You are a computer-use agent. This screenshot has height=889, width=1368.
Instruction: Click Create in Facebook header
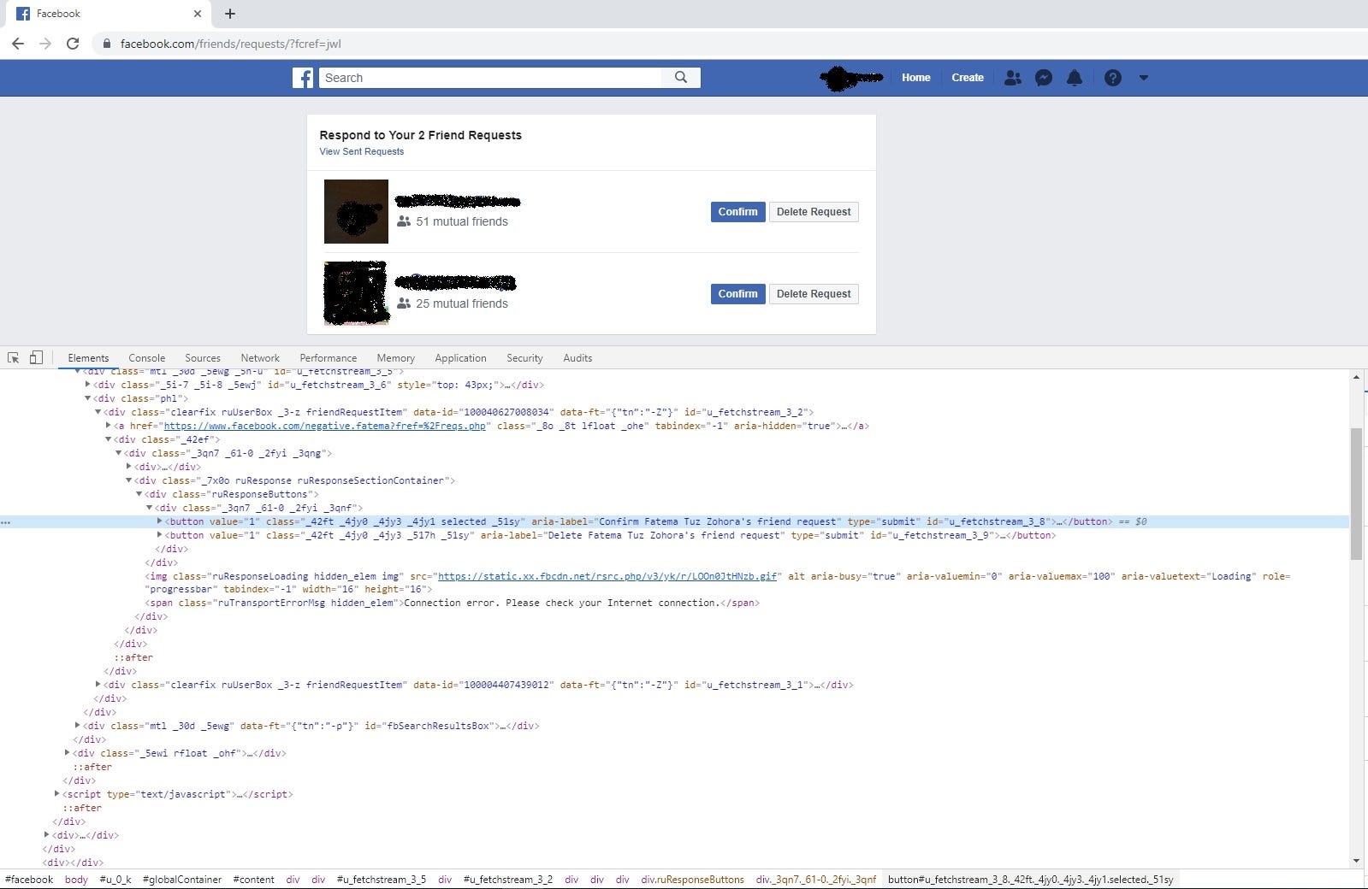tap(968, 78)
